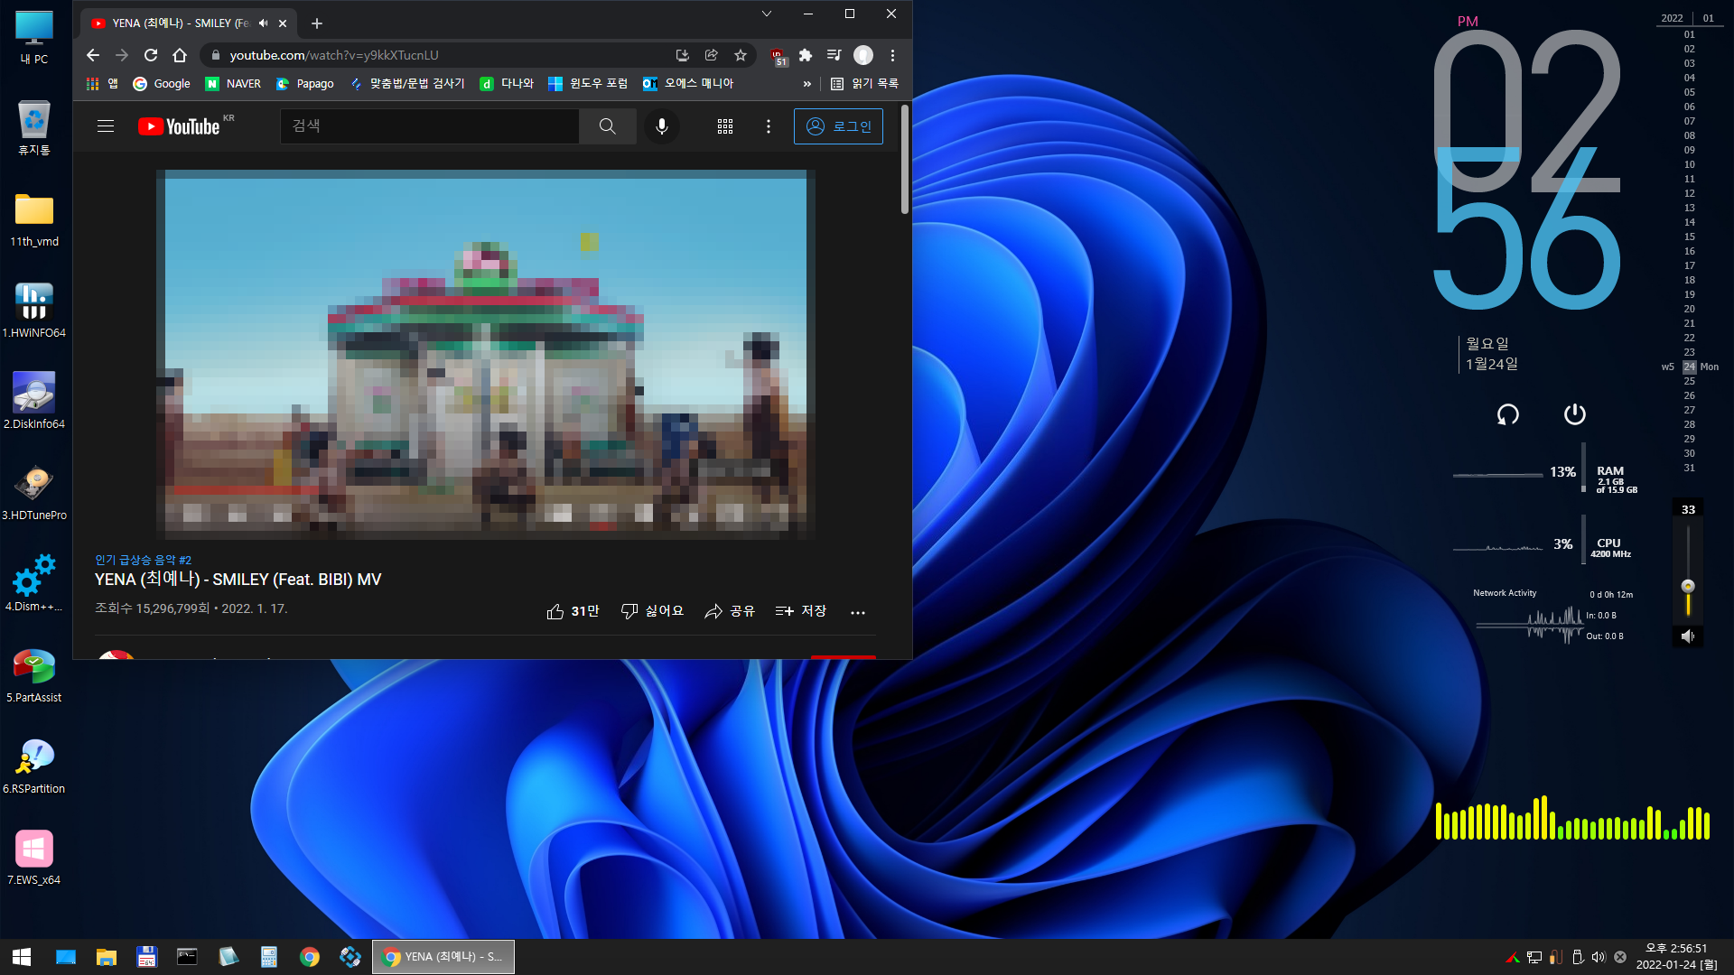Start voice search with microphone icon
This screenshot has width=1734, height=975.
click(662, 126)
